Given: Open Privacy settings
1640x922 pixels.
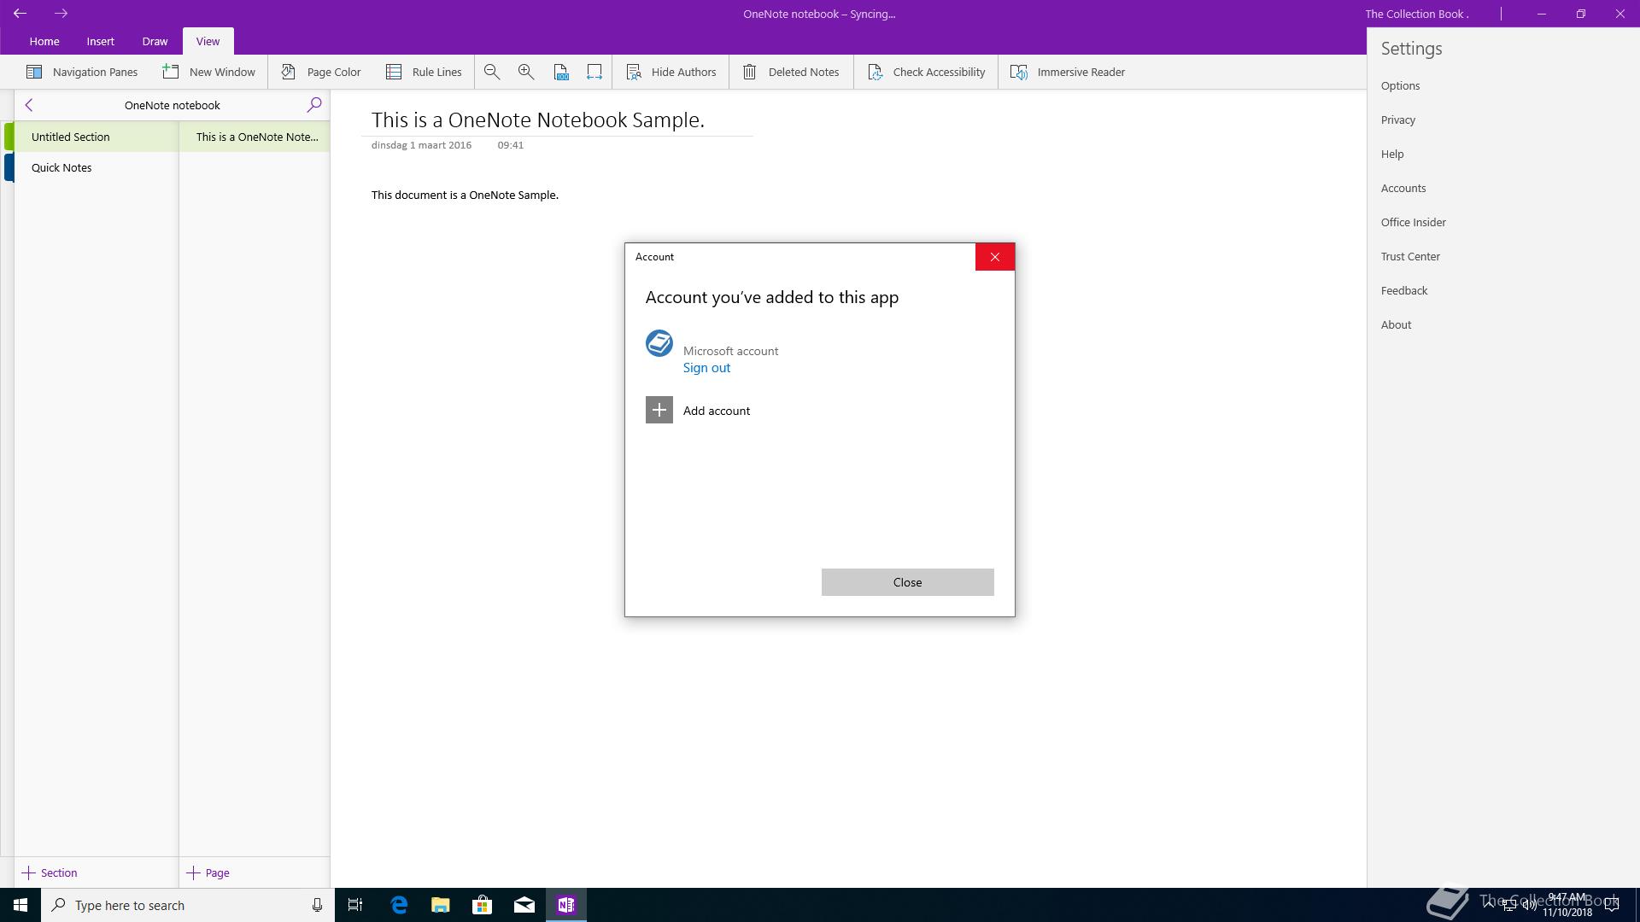Looking at the screenshot, I should click(1398, 120).
